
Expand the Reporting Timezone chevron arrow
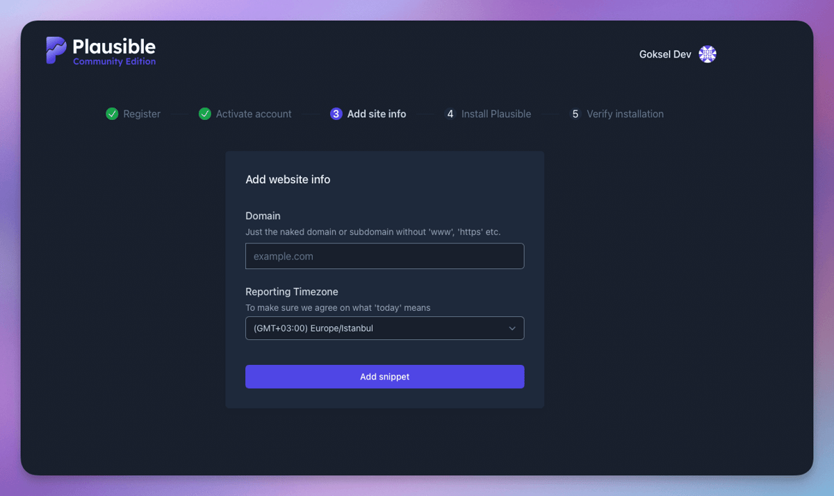[512, 328]
